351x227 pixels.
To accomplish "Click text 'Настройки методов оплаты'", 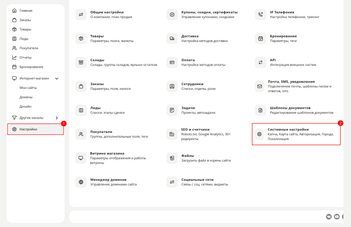I will (203, 65).
